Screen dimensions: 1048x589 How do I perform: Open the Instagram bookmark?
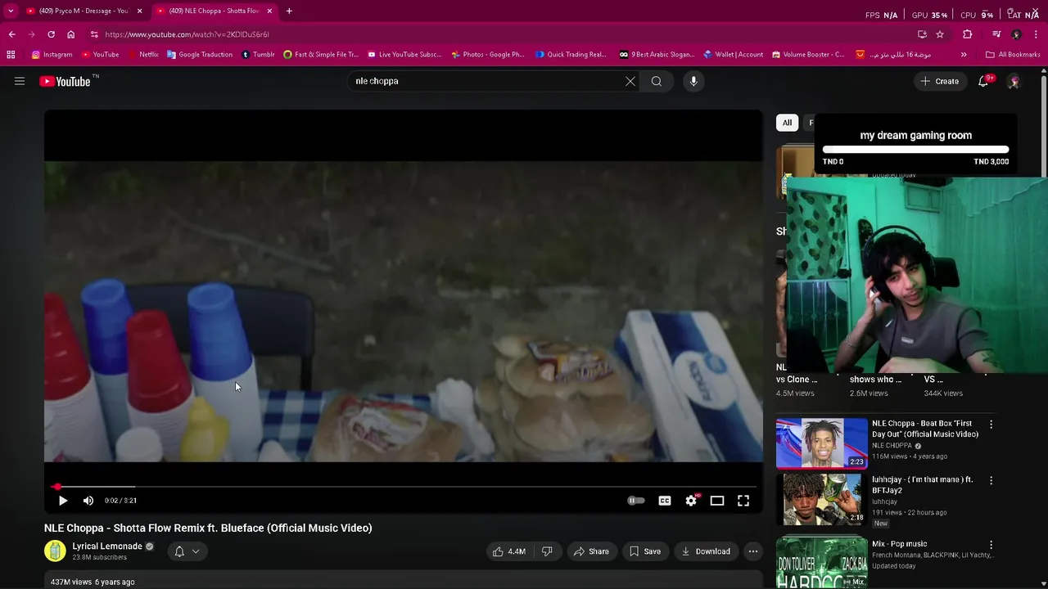click(x=52, y=55)
